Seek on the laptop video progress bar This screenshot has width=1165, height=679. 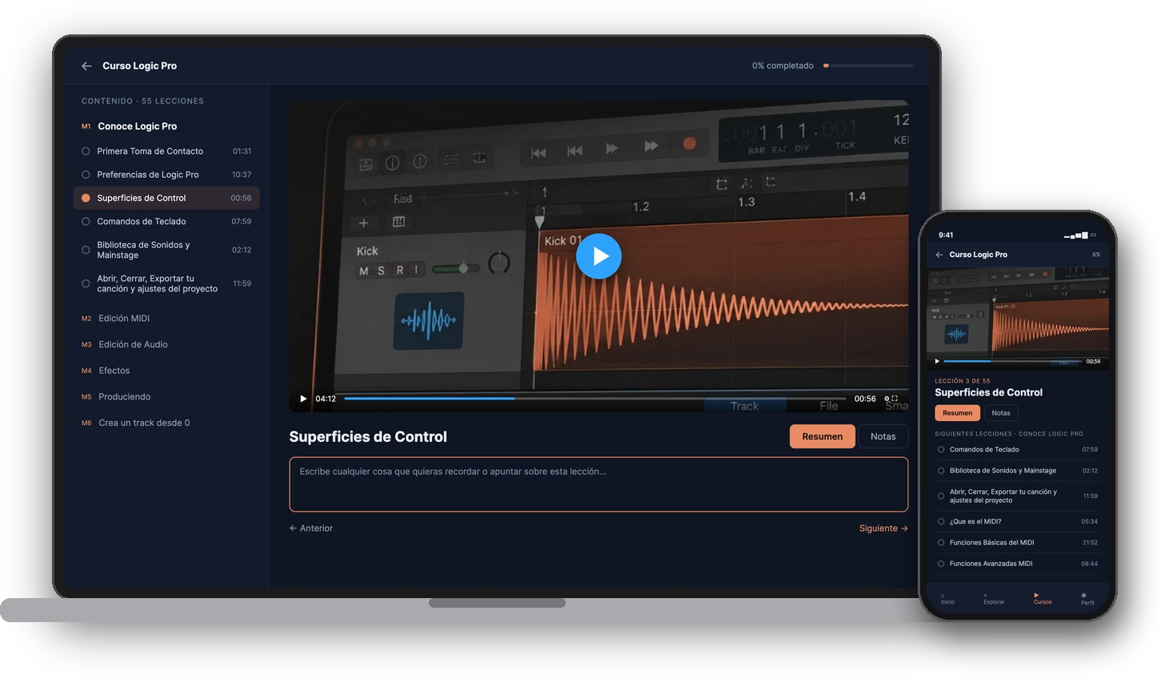(595, 398)
